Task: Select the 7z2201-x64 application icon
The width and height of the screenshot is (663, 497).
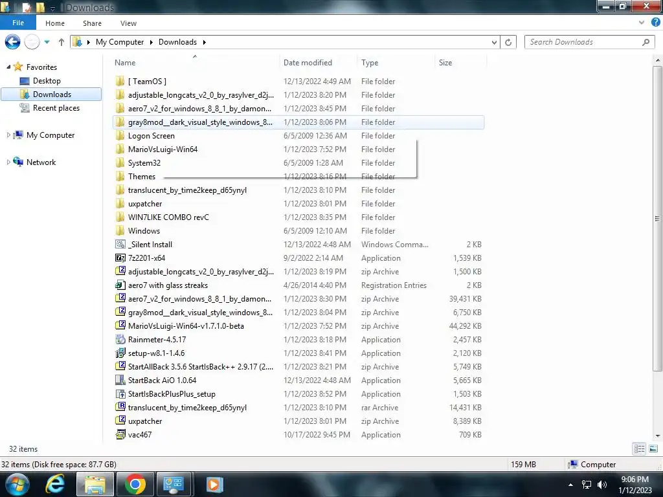Action: 120,258
